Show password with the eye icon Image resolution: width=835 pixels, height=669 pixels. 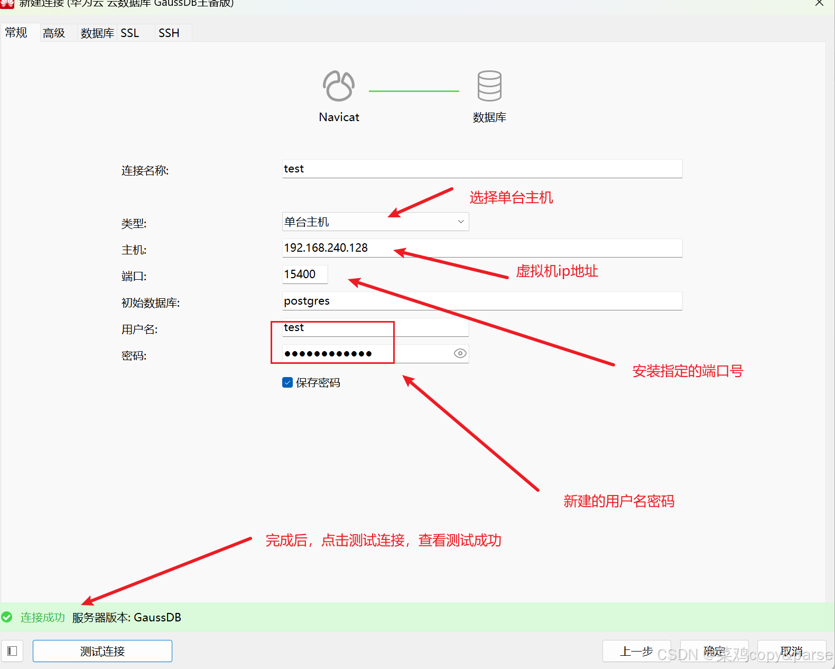460,353
